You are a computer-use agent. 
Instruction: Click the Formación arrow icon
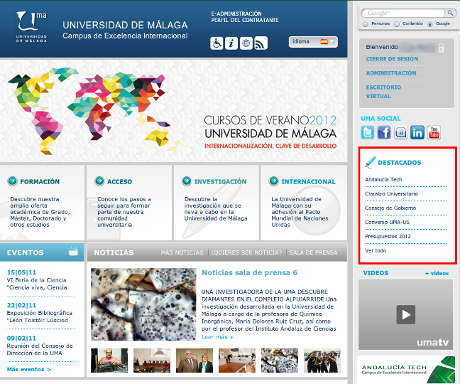(12, 181)
